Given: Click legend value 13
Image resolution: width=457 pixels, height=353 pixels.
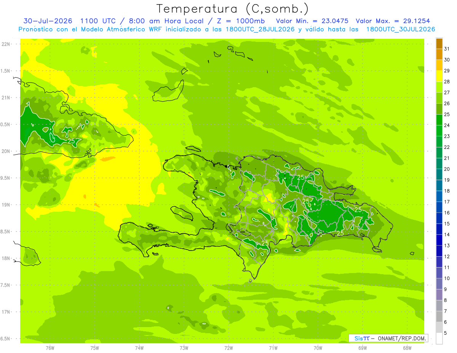Looking at the screenshot, I should point(447,246).
